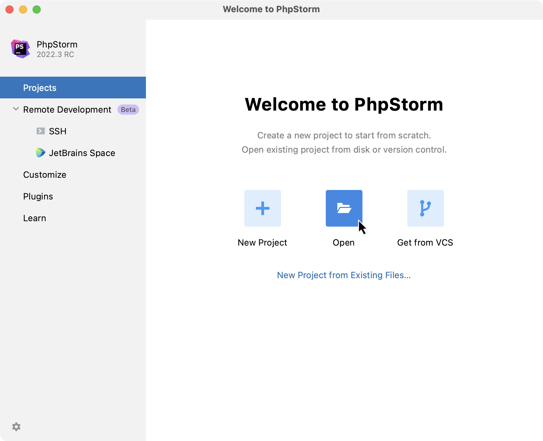Select the JetBrains Space icon

[x=40, y=153]
